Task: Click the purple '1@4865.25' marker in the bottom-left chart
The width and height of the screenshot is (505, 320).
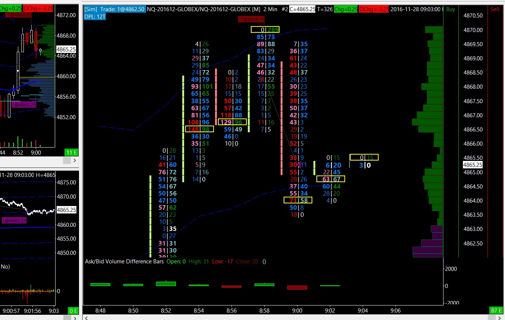Action: click(x=14, y=221)
